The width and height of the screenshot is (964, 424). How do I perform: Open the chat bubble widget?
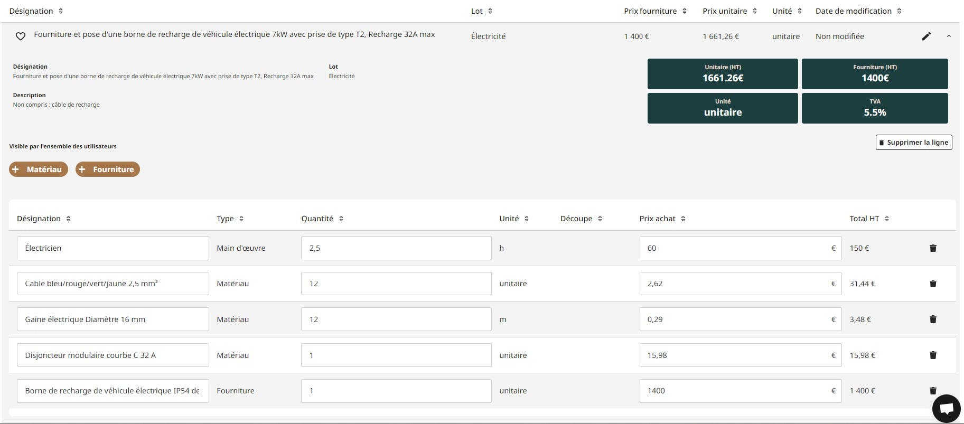[946, 408]
